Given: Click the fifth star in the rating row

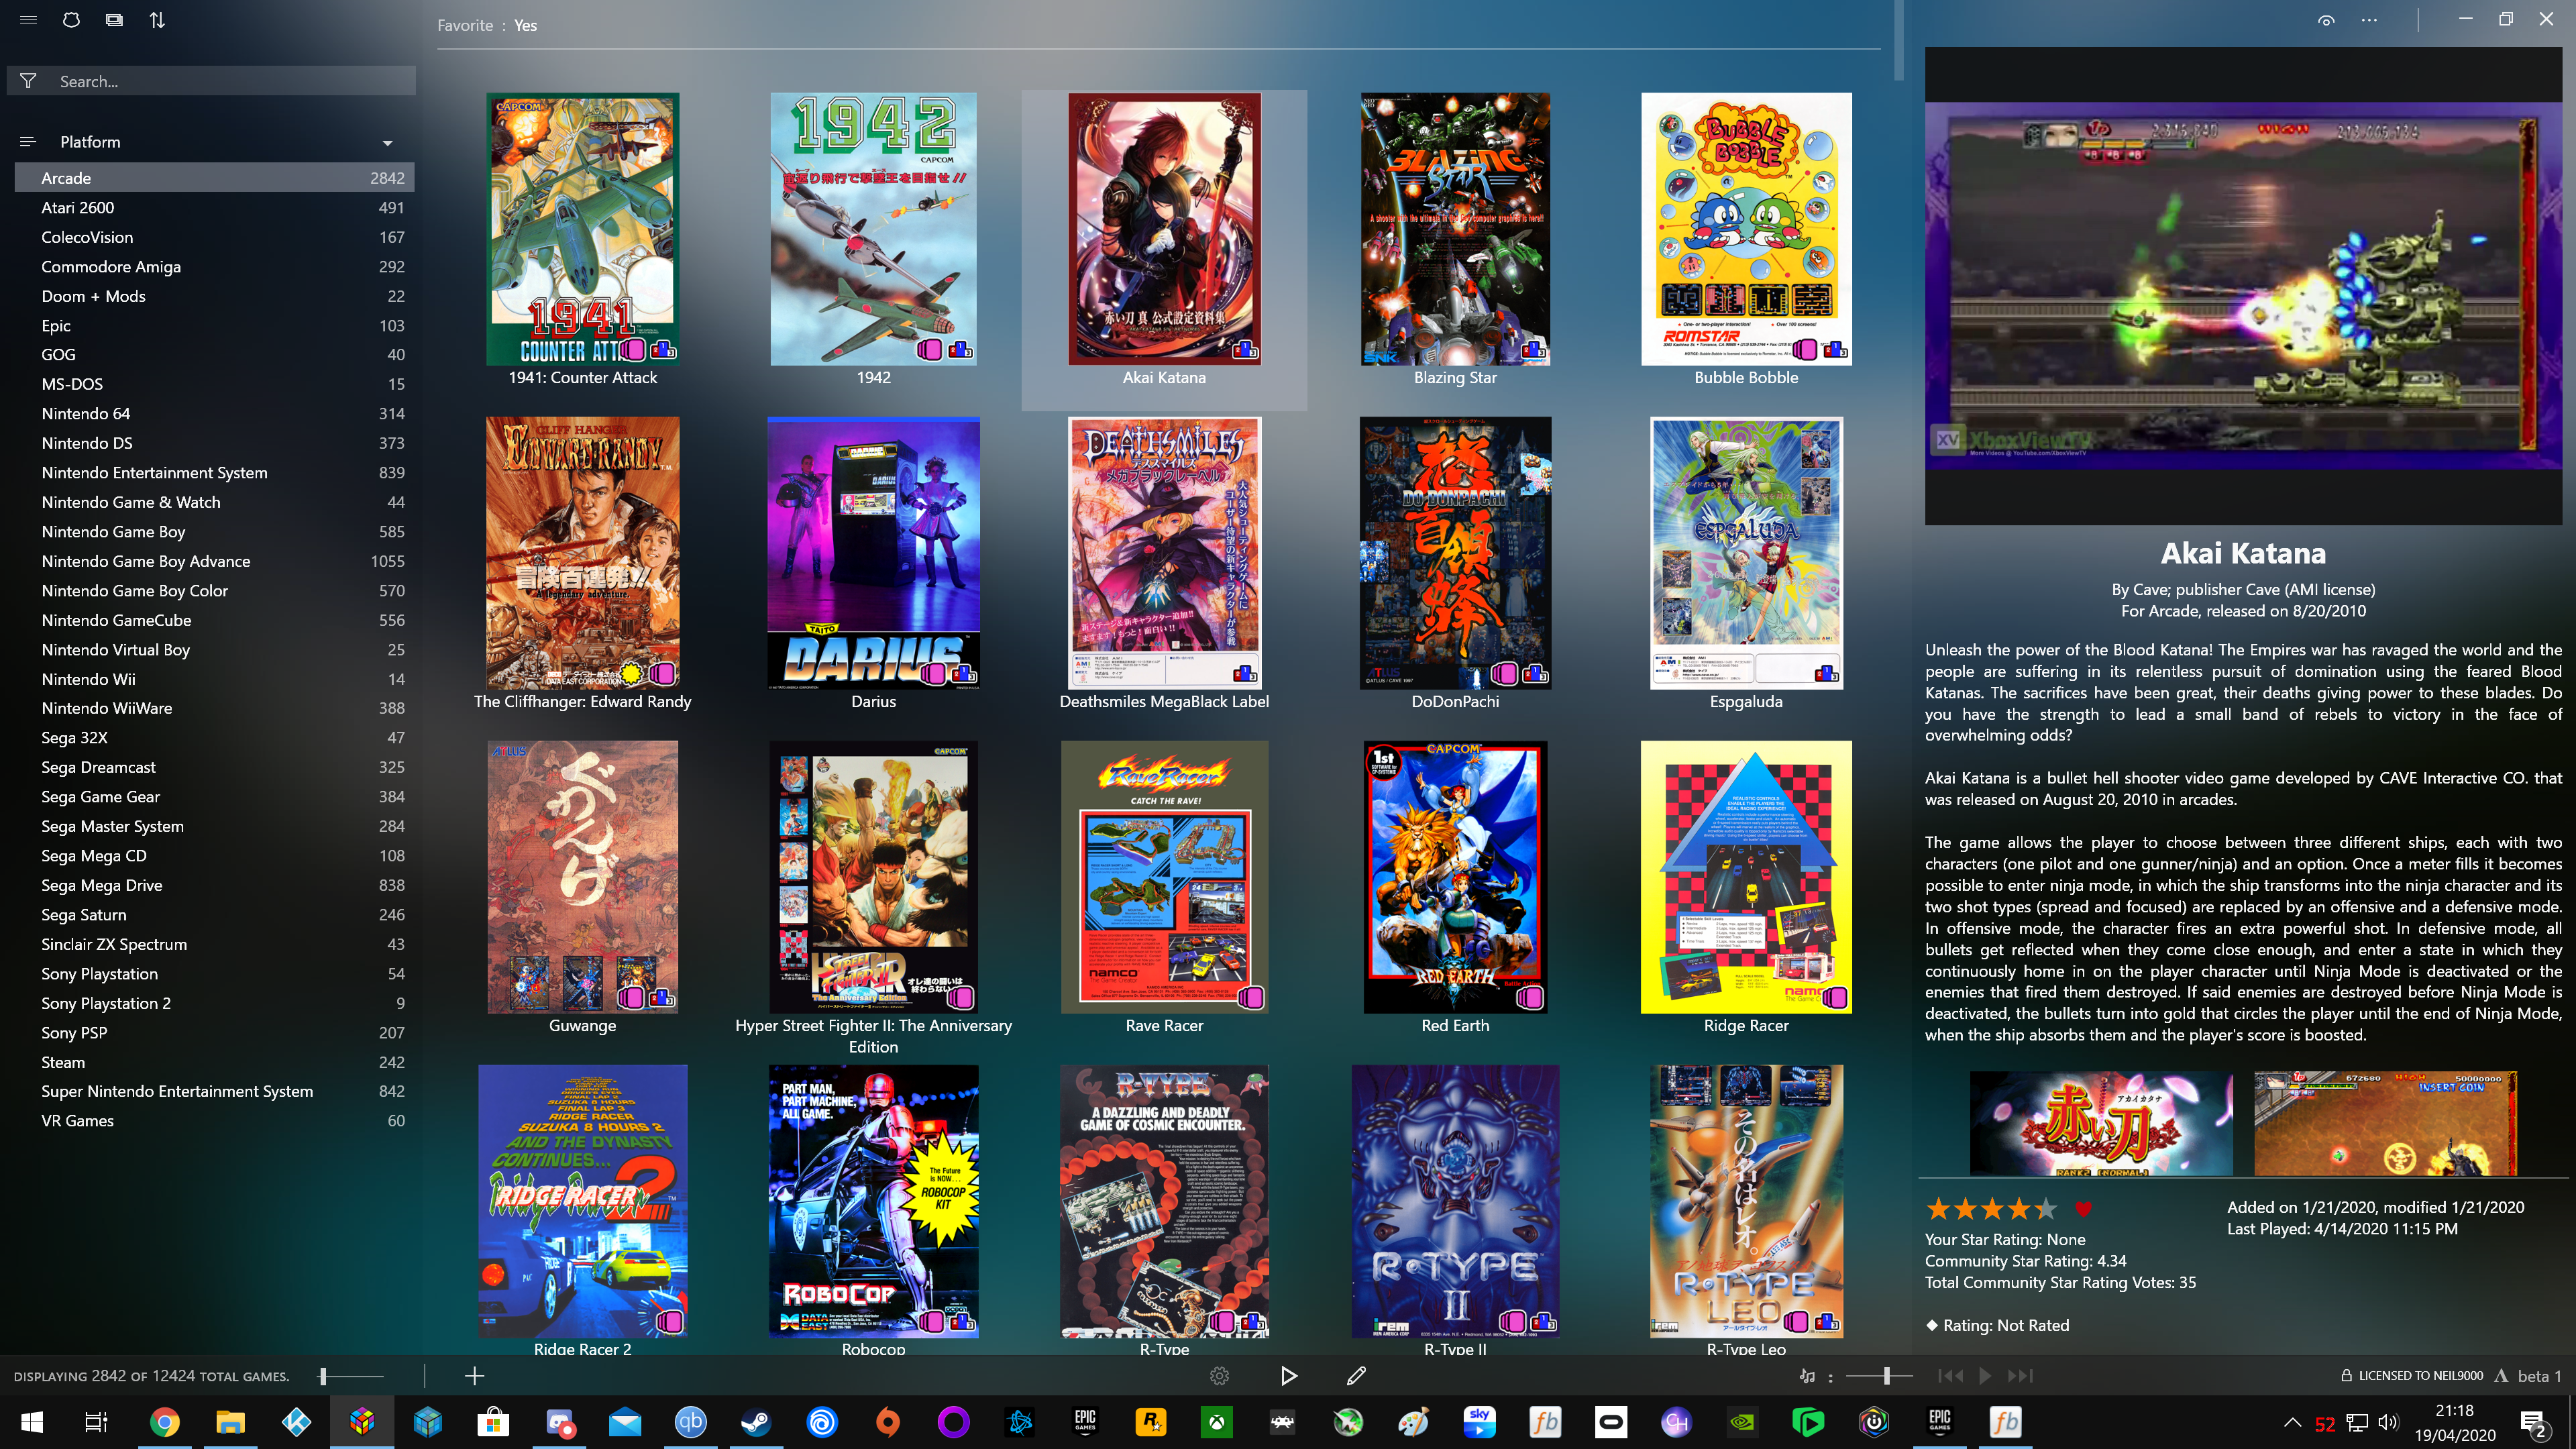Looking at the screenshot, I should pyautogui.click(x=2046, y=1209).
